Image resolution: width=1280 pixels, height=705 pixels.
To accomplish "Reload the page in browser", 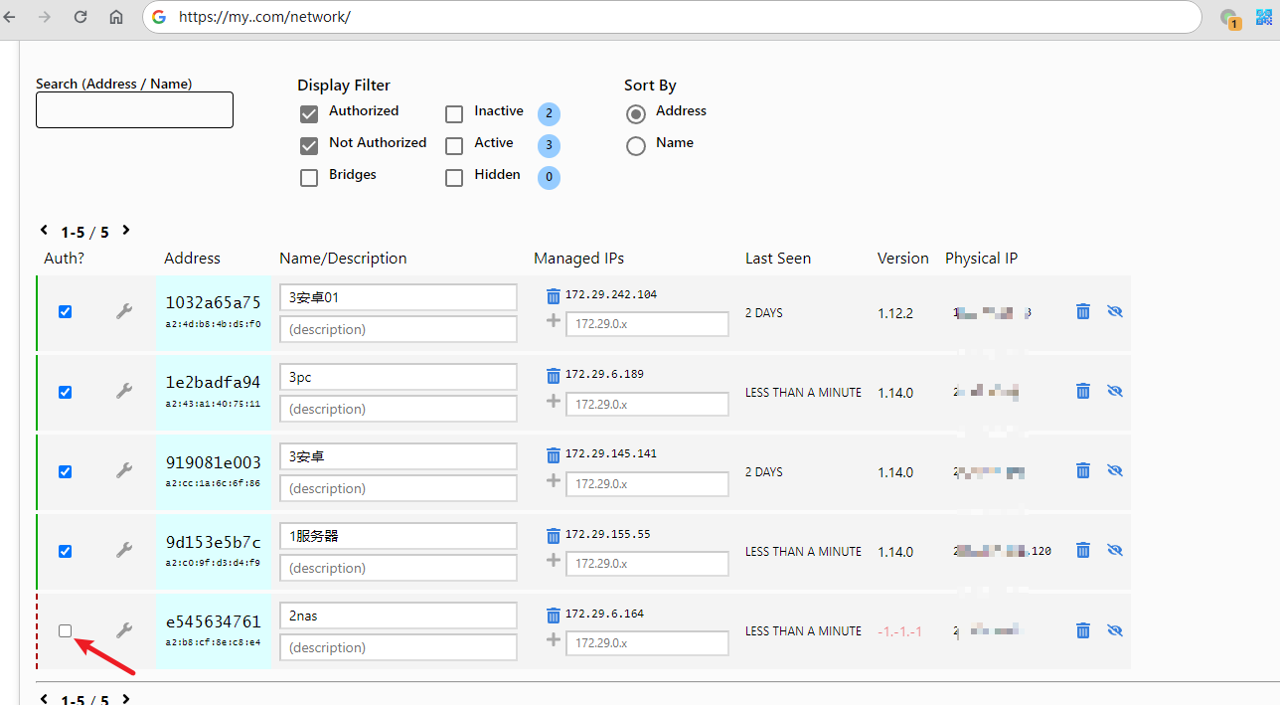I will coord(80,17).
